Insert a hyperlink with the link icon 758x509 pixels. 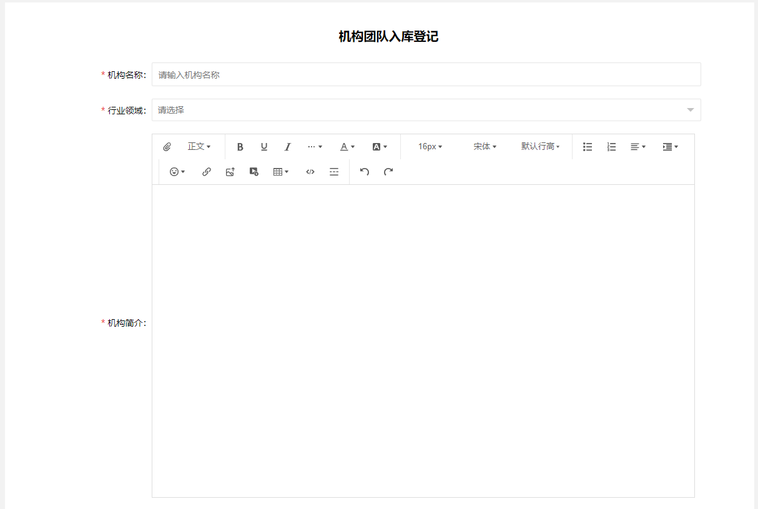207,172
